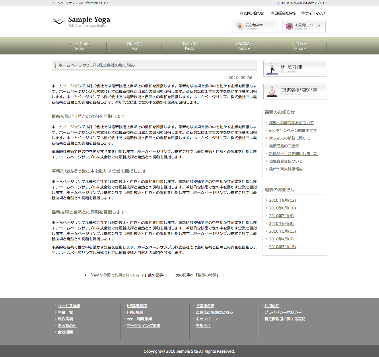Open the サイトマップ header link
Screen dimensions: 379x357
click(x=315, y=13)
